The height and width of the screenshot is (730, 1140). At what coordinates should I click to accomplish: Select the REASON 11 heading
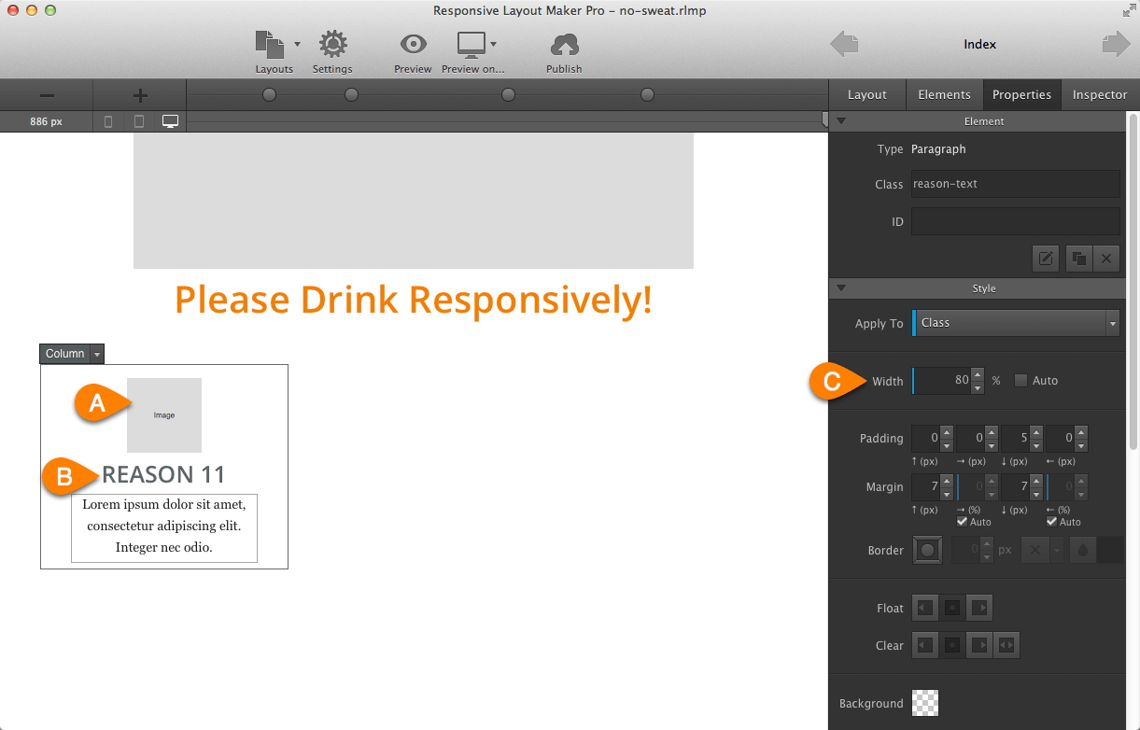tap(163, 474)
